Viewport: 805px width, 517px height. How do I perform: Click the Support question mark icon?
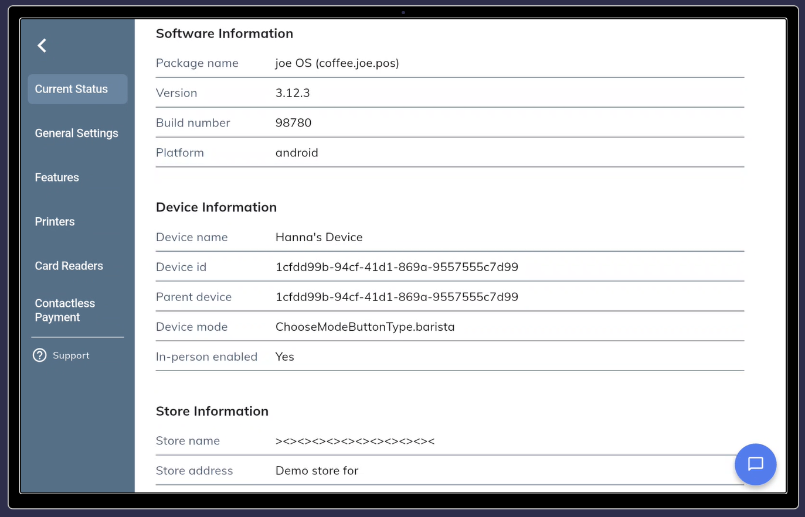[39, 355]
